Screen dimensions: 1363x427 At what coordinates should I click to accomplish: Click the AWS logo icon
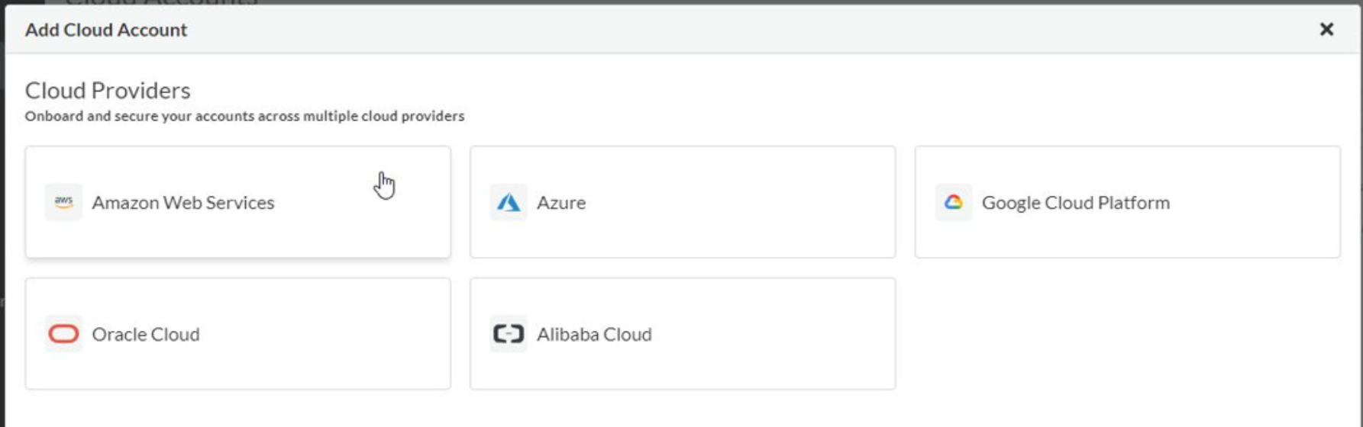[63, 202]
